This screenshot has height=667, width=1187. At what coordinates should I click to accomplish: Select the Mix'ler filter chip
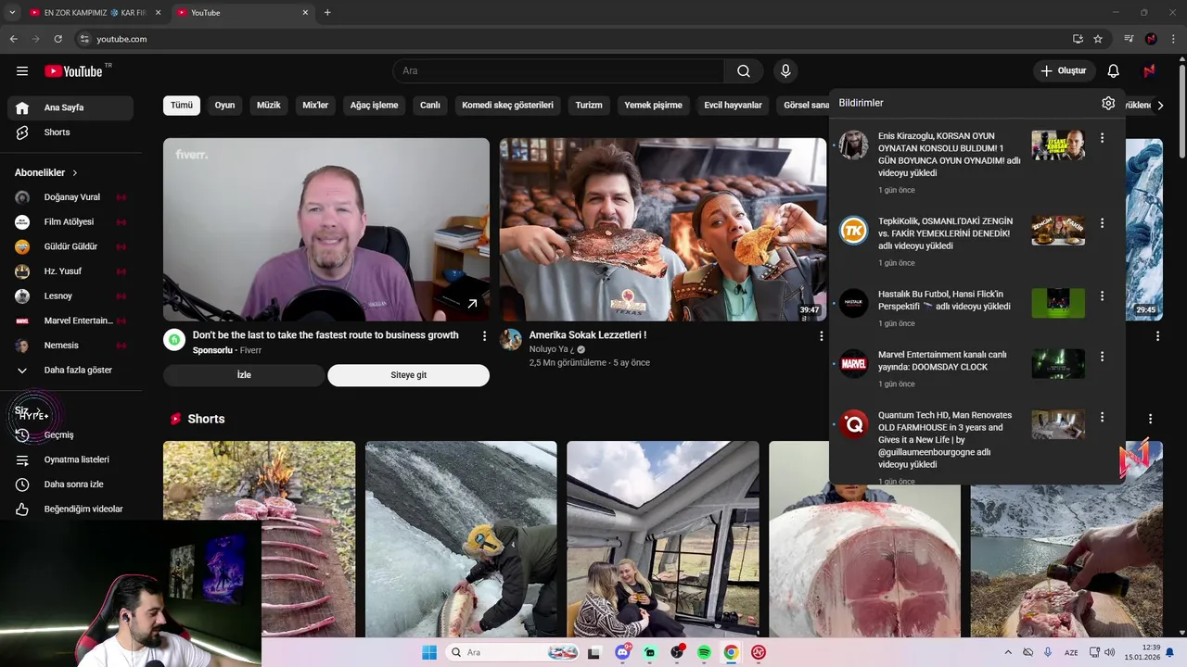click(315, 106)
